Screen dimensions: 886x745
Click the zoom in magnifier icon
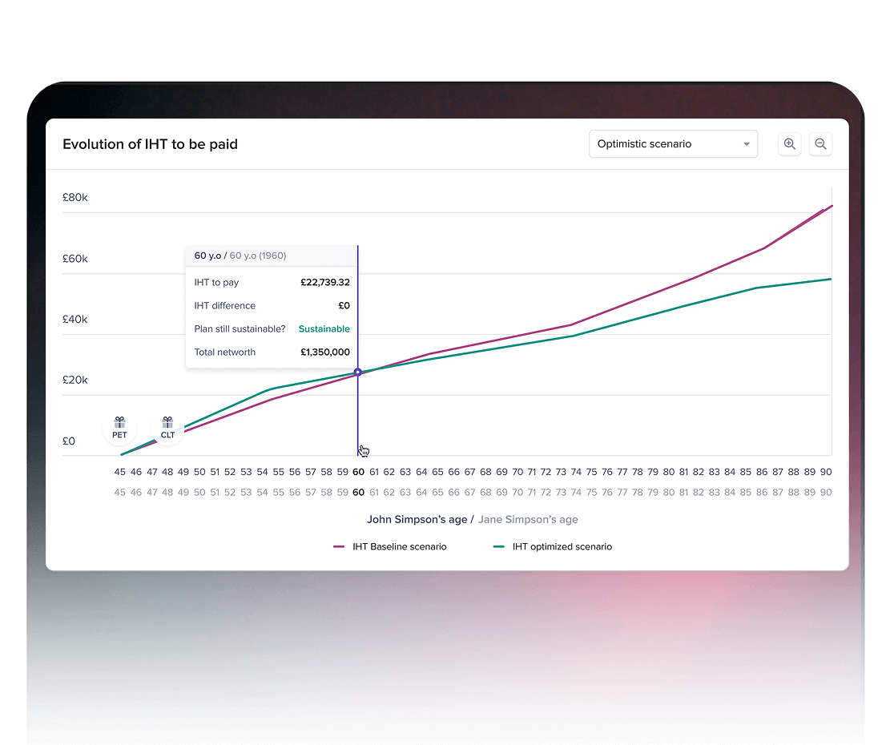click(789, 144)
